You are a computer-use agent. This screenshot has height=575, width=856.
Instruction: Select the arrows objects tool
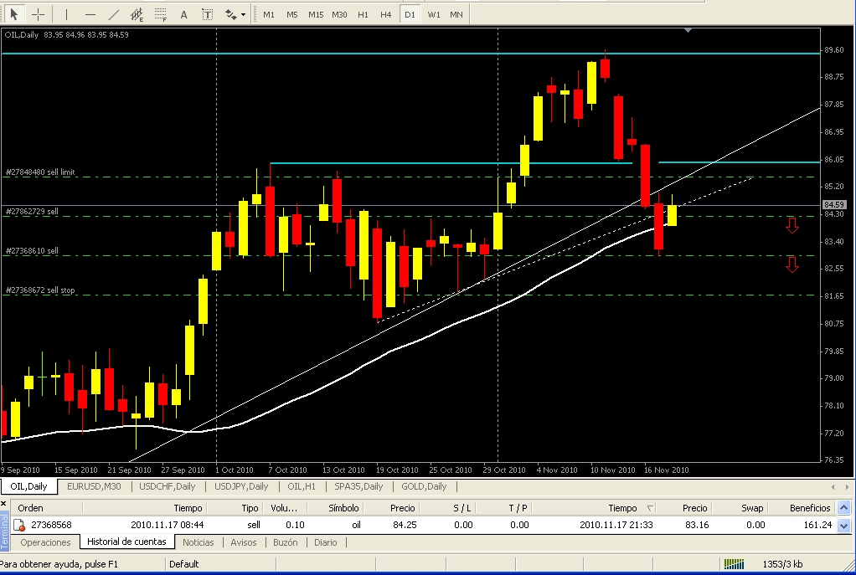coord(231,14)
